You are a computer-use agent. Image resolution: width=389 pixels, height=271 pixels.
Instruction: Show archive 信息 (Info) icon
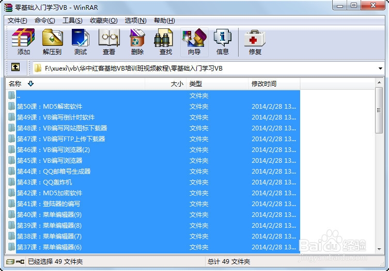(x=223, y=38)
